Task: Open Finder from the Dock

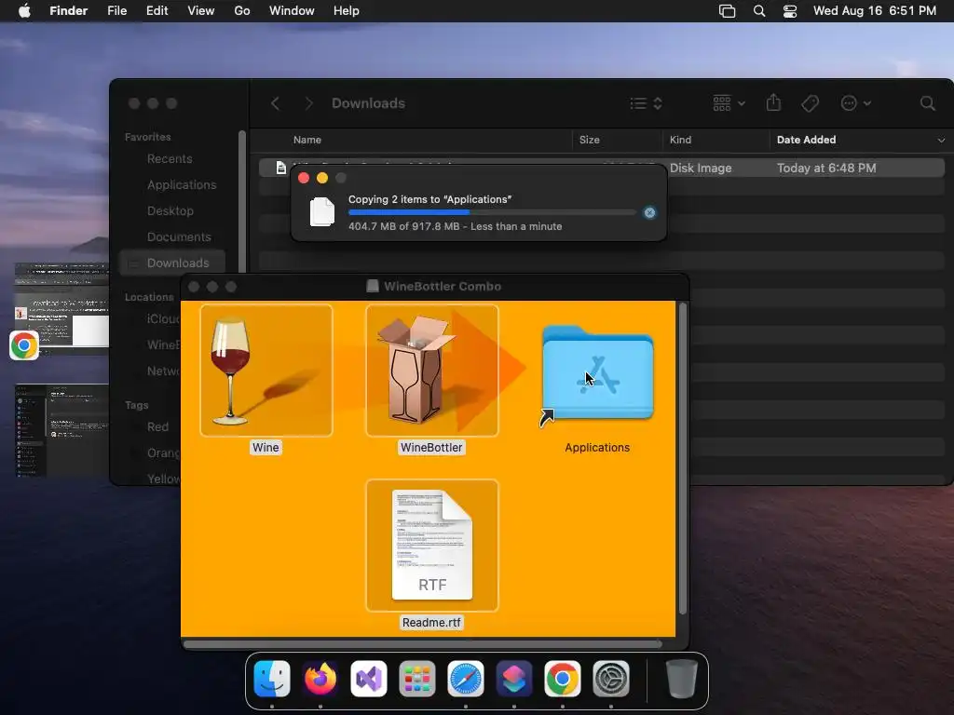Action: click(x=271, y=679)
